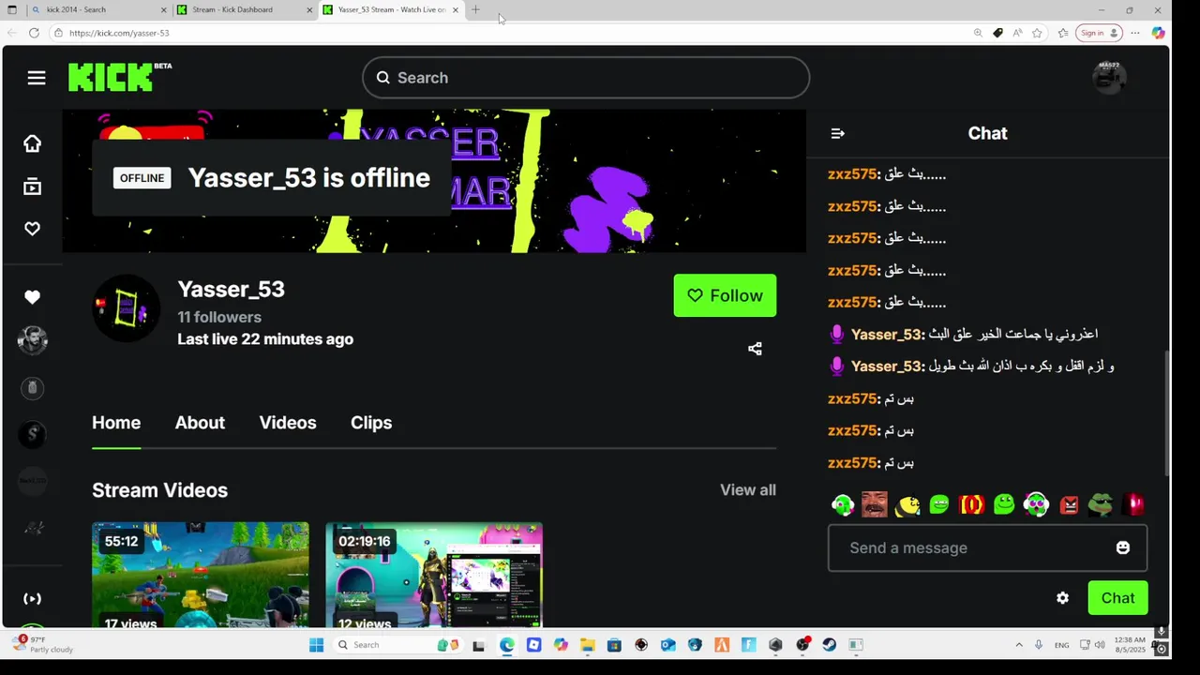The height and width of the screenshot is (675, 1200).
Task: Click the lowest zxz575 chat username
Action: [853, 463]
